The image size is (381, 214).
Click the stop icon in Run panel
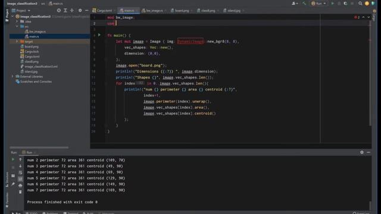(13, 168)
